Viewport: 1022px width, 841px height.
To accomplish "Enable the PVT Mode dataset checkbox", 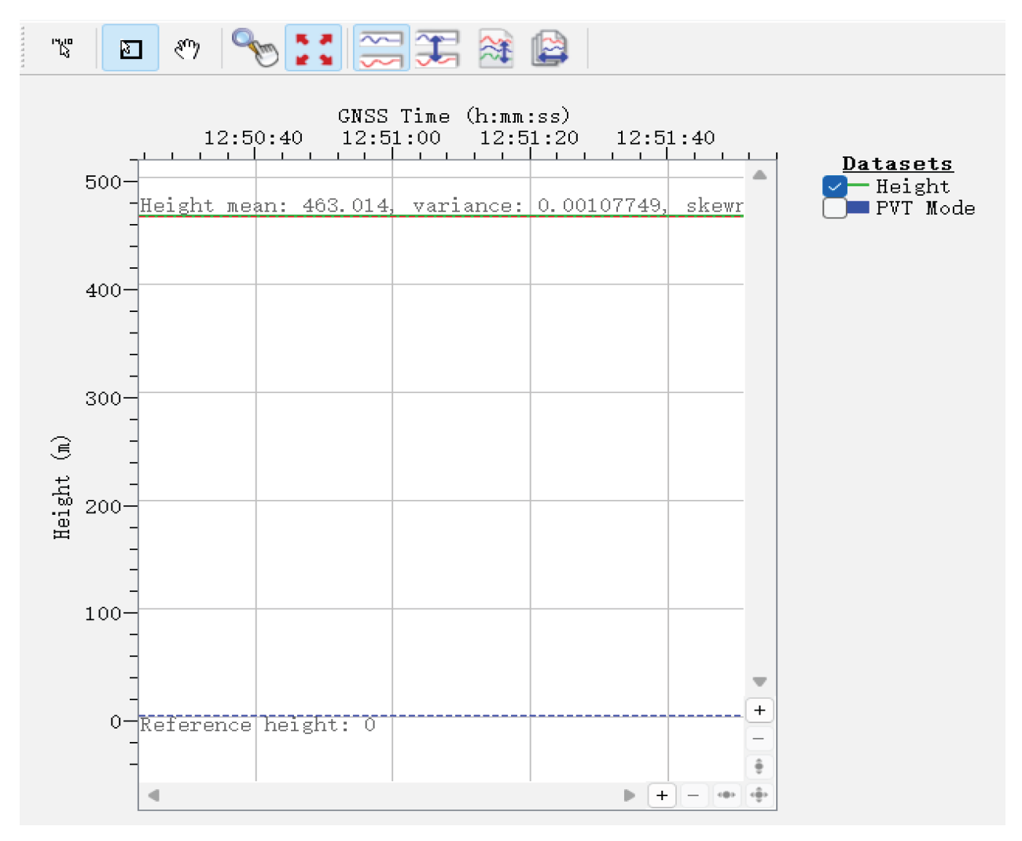I will tap(834, 208).
